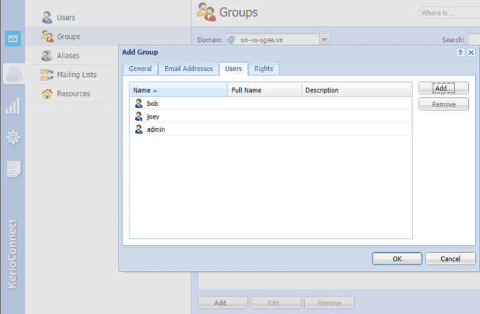The image size is (480, 314).
Task: Open the Aliases section
Action: 67,56
